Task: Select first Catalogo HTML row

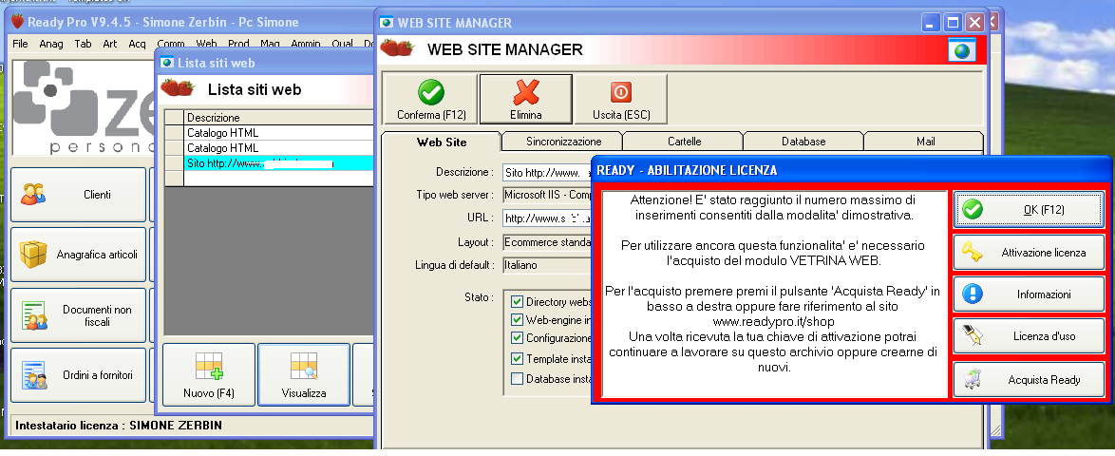Action: click(x=278, y=132)
